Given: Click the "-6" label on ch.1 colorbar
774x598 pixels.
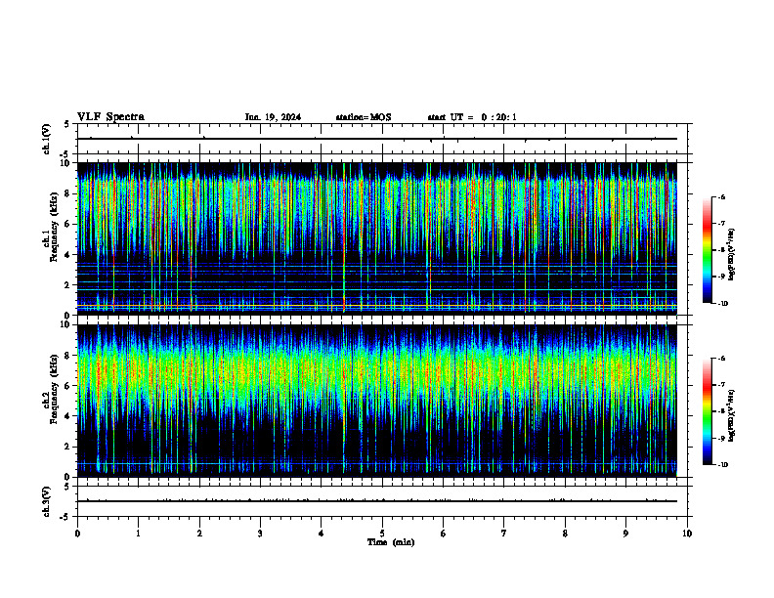Looking at the screenshot, I should (x=721, y=197).
